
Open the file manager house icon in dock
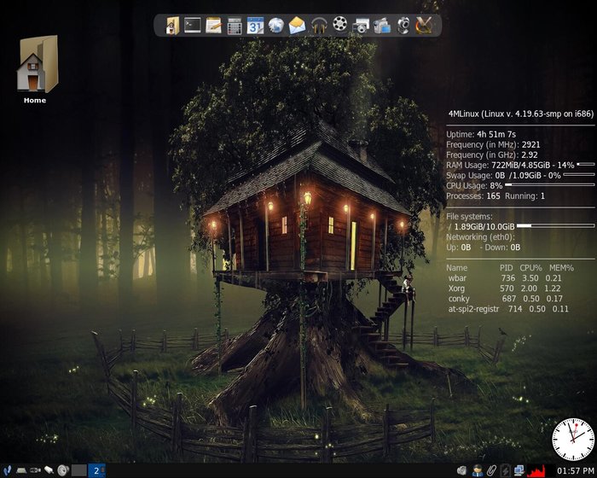point(173,26)
